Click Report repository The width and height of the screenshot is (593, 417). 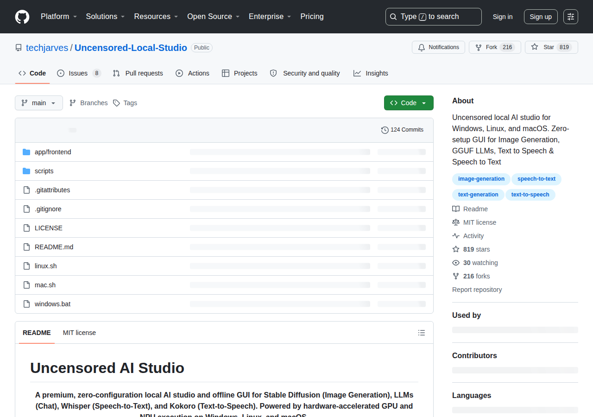(x=477, y=290)
